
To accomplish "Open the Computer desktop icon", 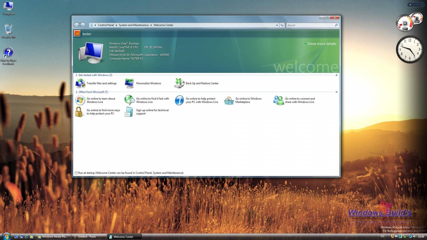I will click(x=8, y=8).
